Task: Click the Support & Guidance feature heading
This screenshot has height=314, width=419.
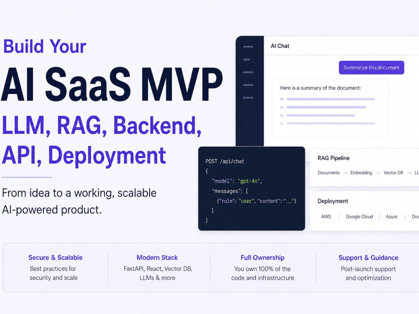Action: [368, 258]
